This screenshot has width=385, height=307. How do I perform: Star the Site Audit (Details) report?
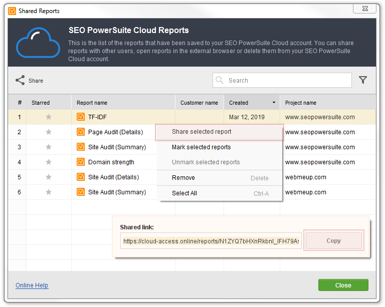click(x=49, y=177)
